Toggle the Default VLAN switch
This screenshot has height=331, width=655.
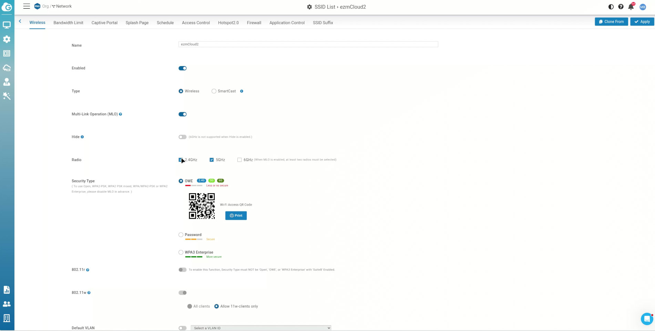[183, 328]
